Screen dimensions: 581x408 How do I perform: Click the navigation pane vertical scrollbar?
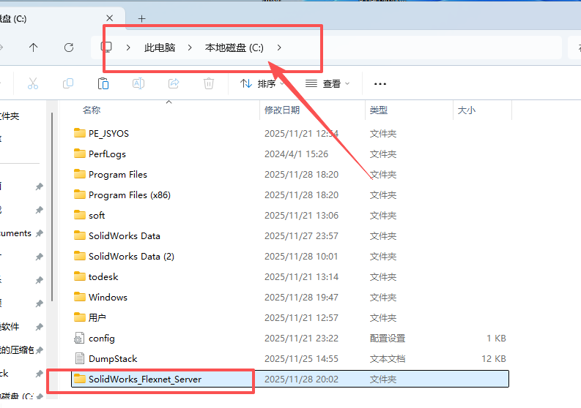52,207
